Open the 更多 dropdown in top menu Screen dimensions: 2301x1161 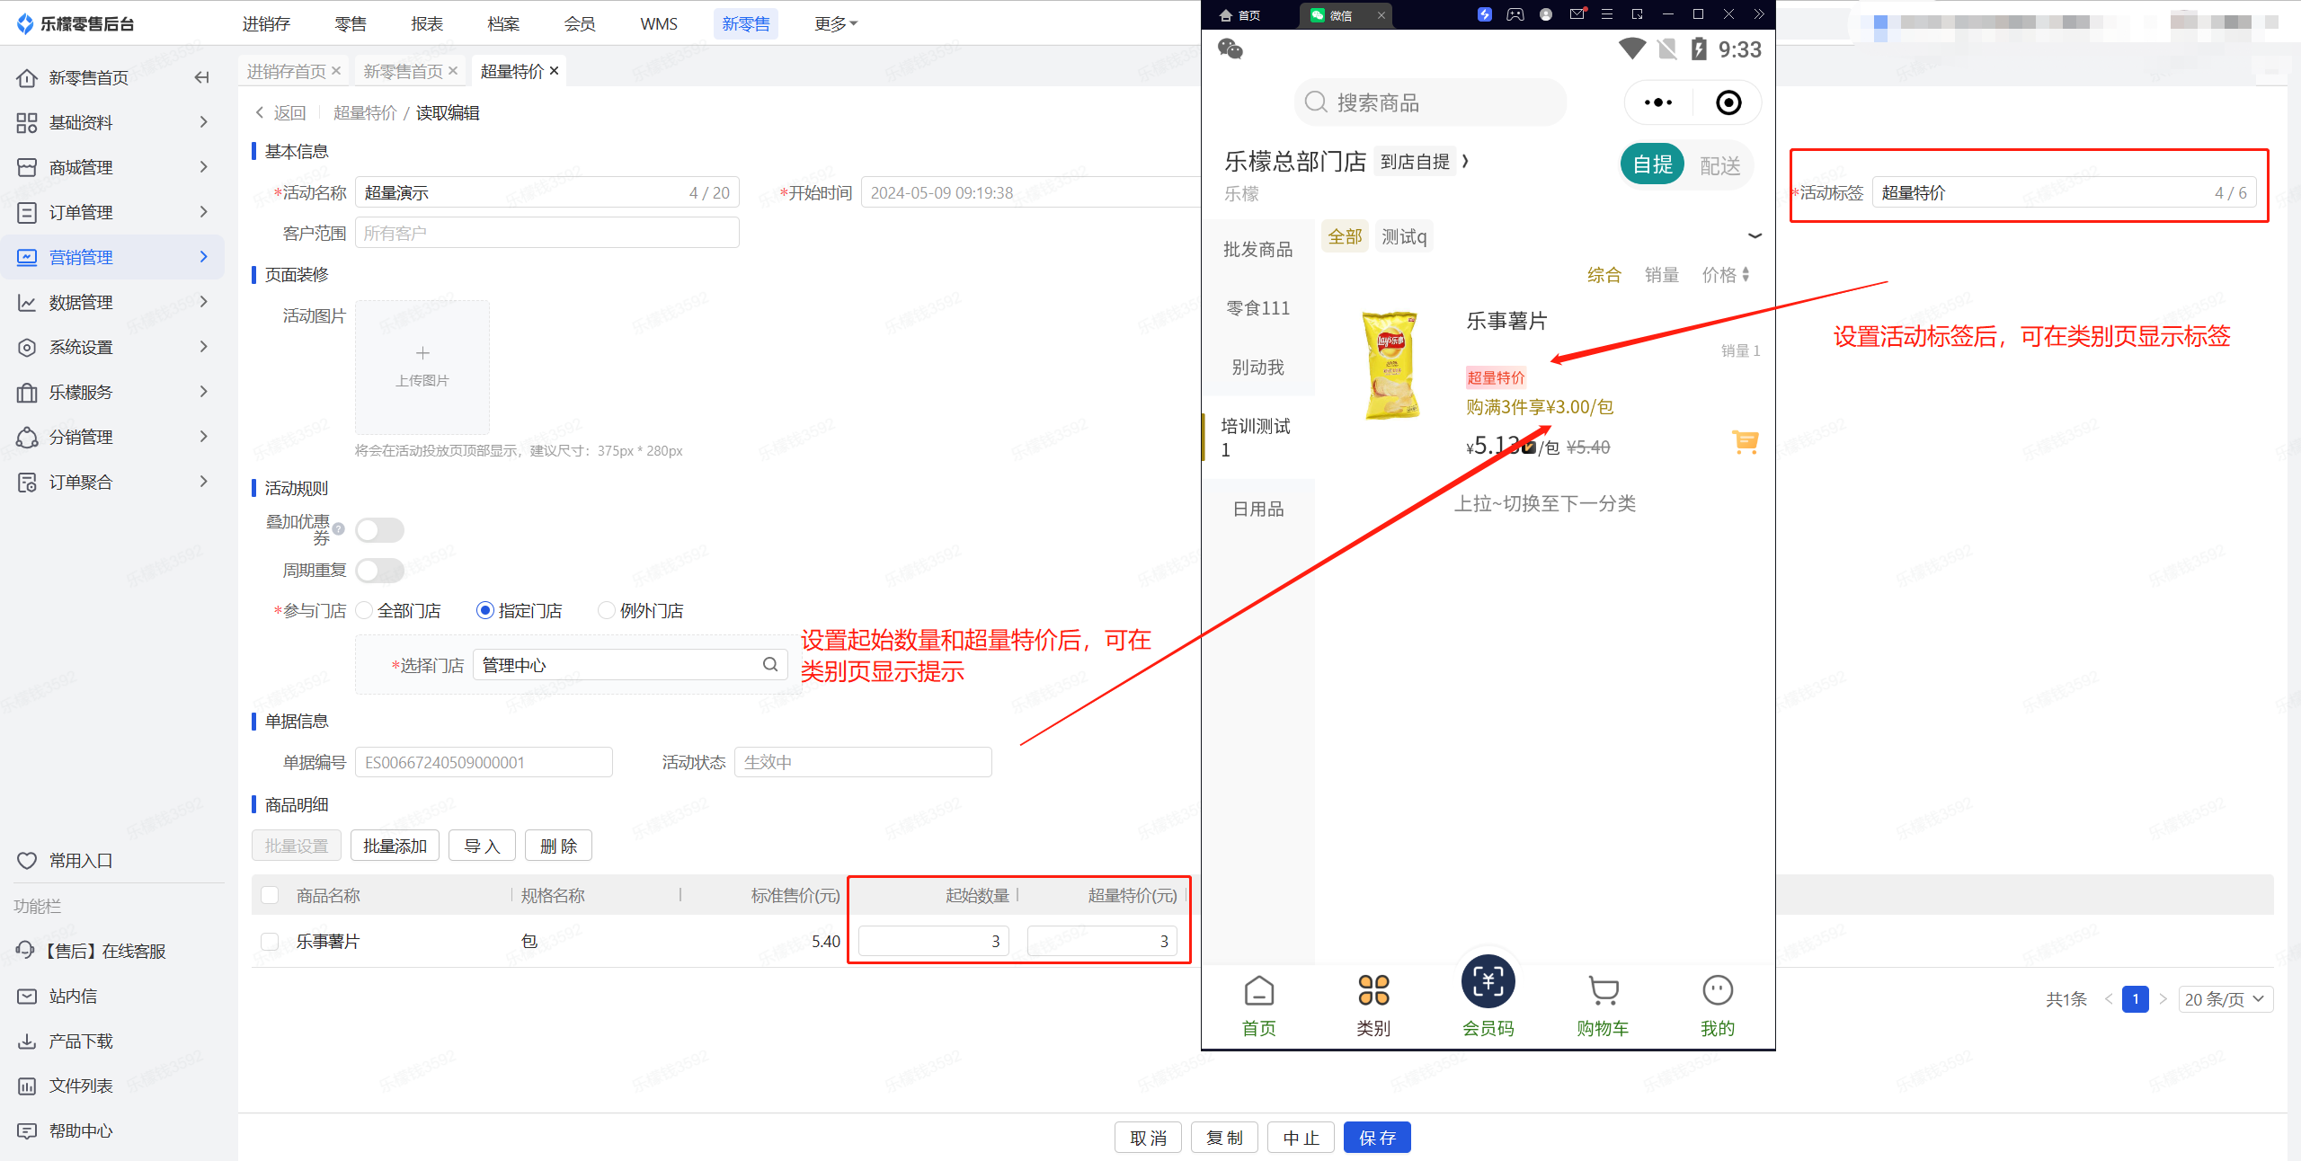[836, 23]
